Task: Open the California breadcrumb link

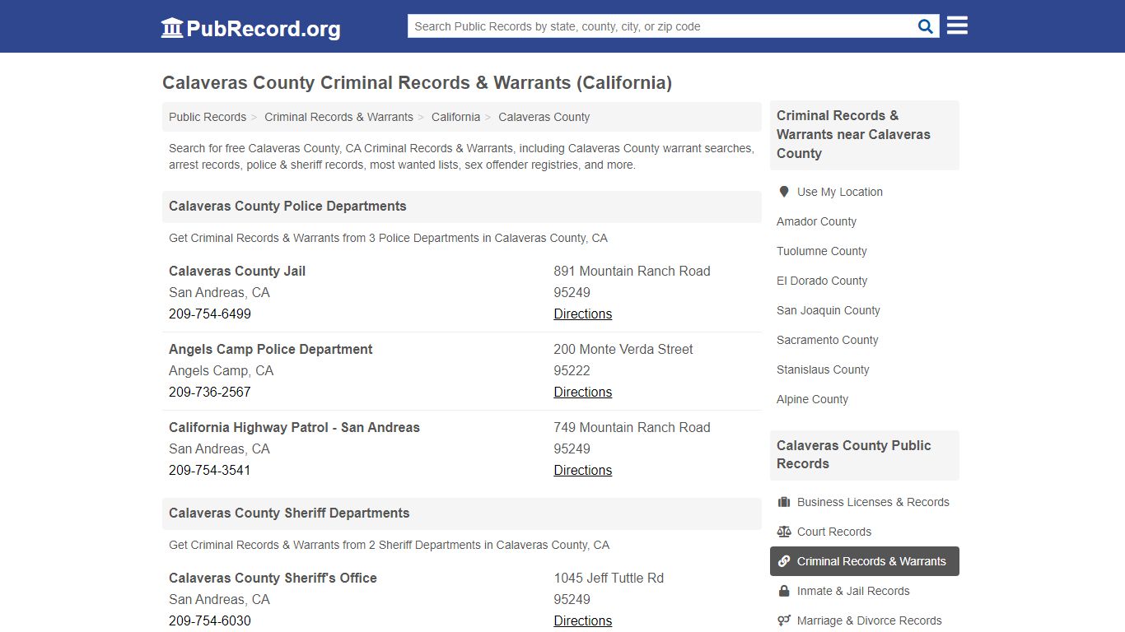Action: pos(455,117)
